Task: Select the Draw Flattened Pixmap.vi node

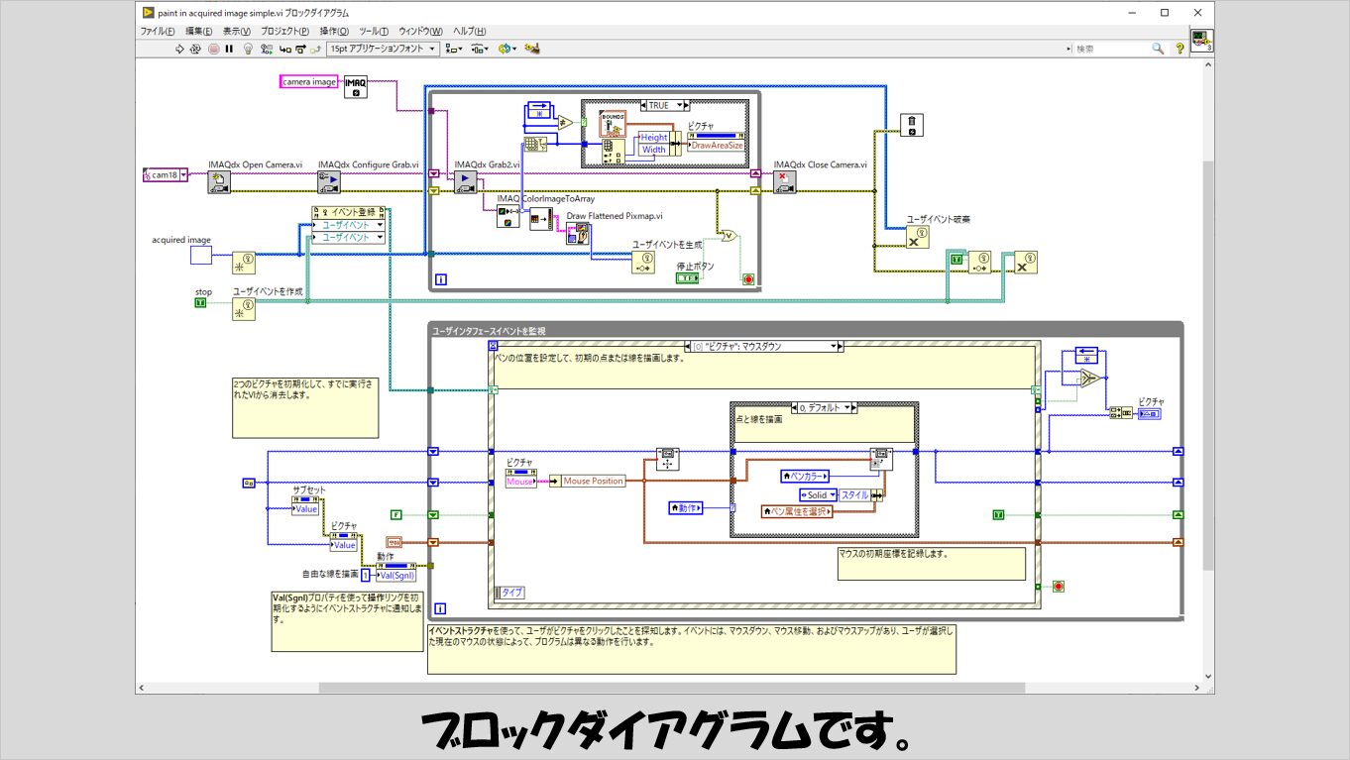Action: (x=577, y=234)
